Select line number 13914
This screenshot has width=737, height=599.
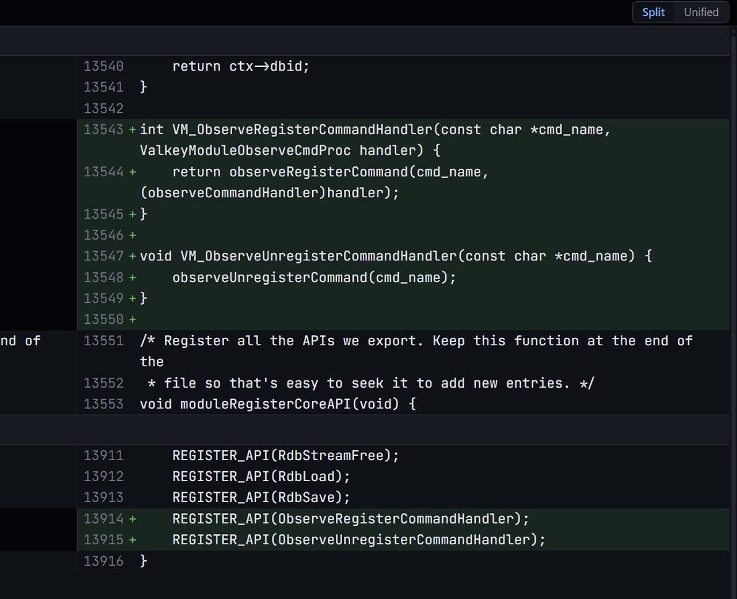tap(103, 519)
